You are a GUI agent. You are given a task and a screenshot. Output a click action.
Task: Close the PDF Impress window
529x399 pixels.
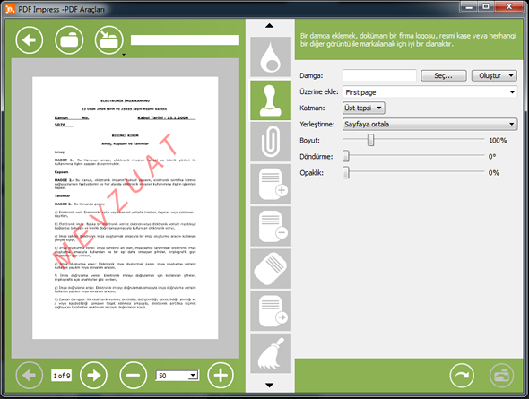tap(509, 7)
